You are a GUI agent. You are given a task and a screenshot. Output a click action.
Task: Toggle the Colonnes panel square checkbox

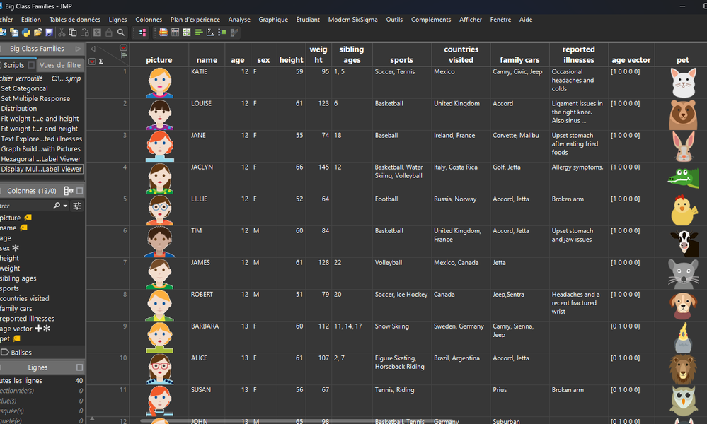pyautogui.click(x=80, y=191)
